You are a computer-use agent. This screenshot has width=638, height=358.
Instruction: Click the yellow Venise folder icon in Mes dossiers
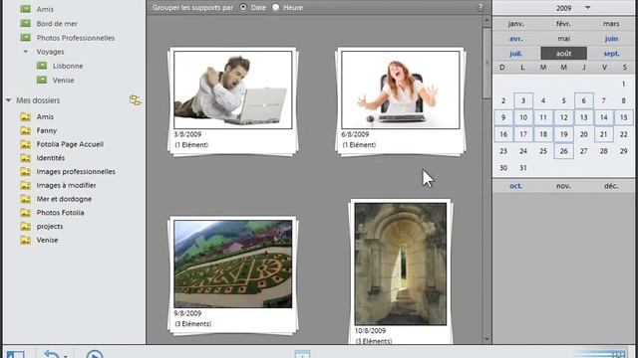25,241
